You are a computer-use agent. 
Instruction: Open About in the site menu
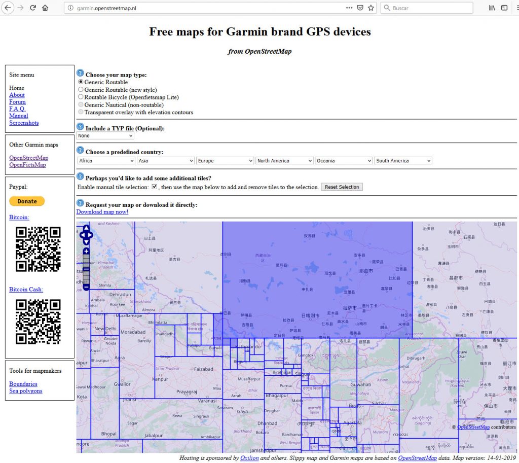(x=17, y=95)
